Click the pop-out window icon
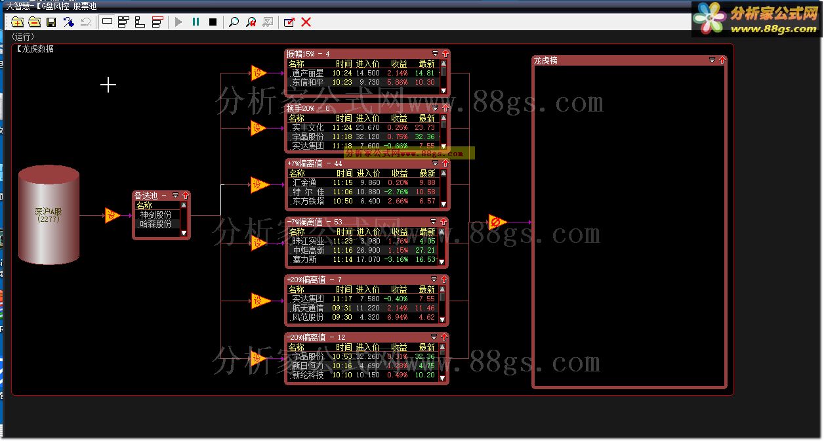Viewport: 824px width, 441px height. [x=289, y=22]
